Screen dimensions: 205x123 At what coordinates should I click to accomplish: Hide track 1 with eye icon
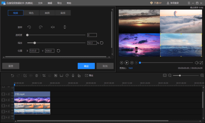click(12, 93)
